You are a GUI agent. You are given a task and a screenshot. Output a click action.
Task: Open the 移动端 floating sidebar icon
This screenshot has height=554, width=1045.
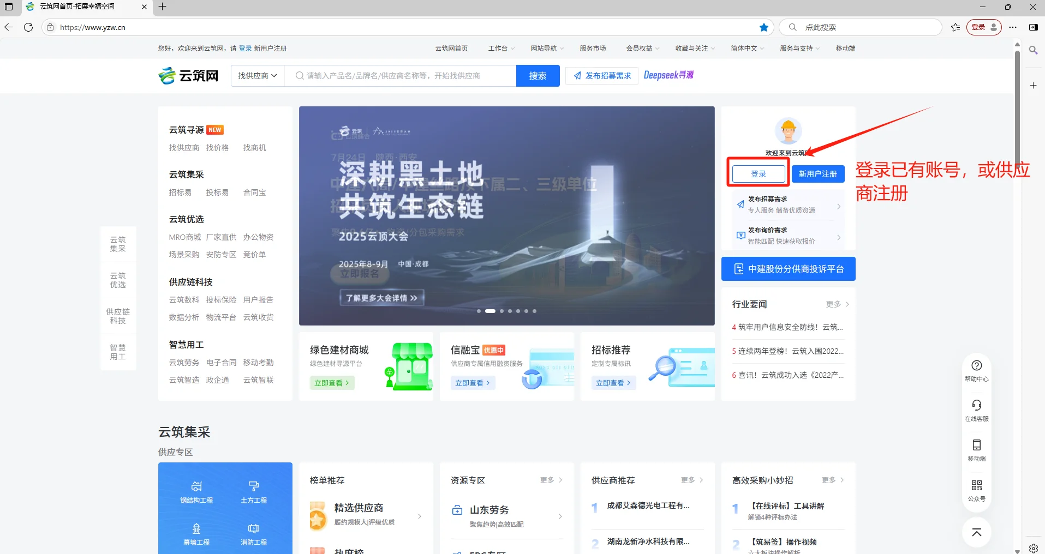976,445
